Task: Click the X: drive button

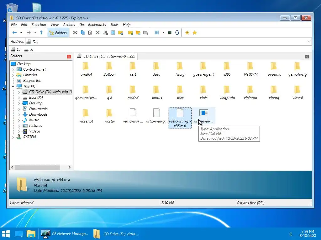Action: point(29,49)
